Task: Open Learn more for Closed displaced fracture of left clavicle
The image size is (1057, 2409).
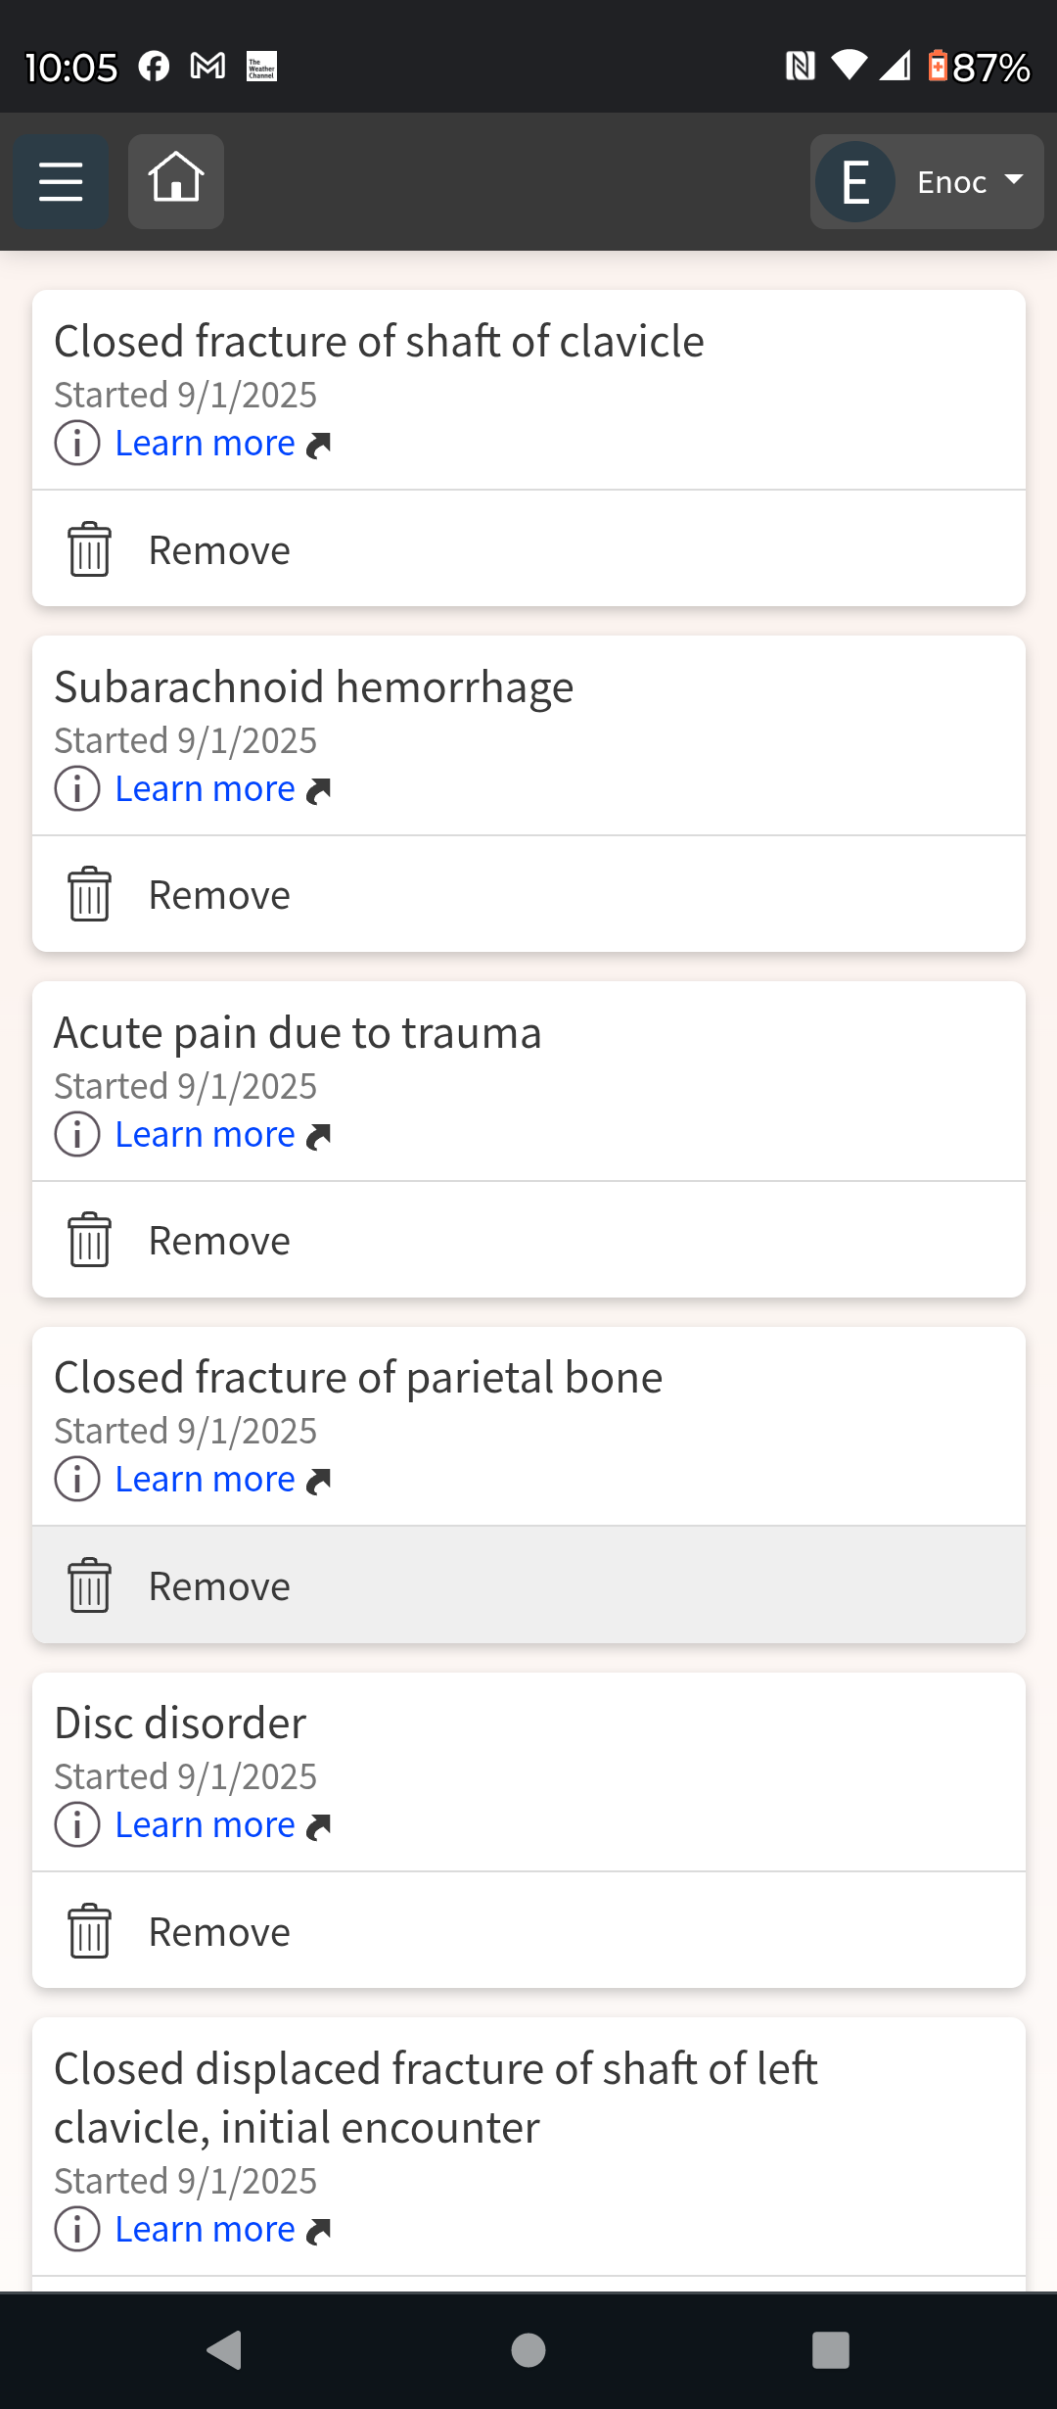Action: click(x=205, y=2230)
